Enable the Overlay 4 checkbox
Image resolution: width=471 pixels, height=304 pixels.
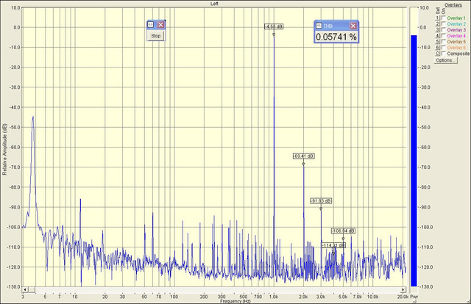point(443,36)
